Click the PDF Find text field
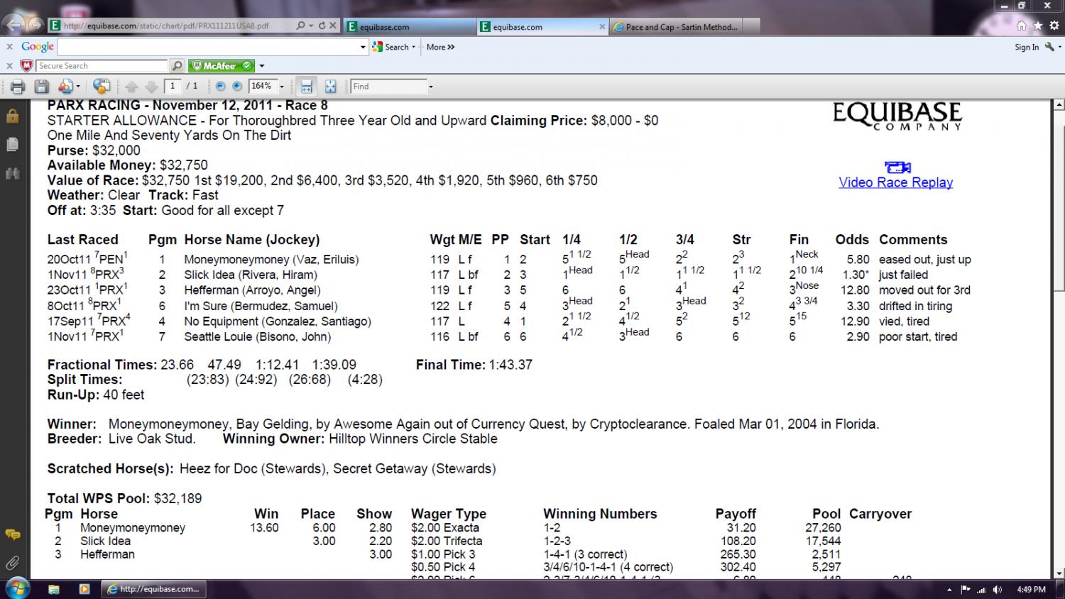This screenshot has height=599, width=1065. click(388, 87)
